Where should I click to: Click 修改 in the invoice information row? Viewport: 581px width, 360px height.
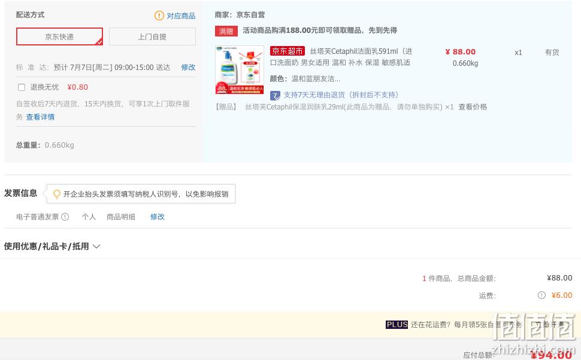pyautogui.click(x=158, y=217)
